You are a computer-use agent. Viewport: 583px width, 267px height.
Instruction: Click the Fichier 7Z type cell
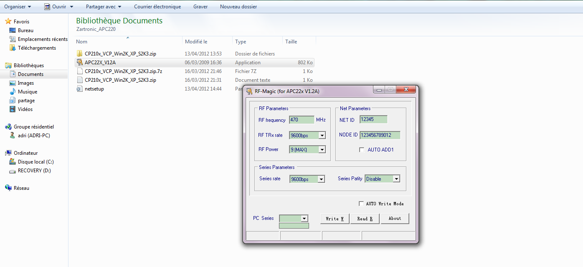(x=246, y=71)
